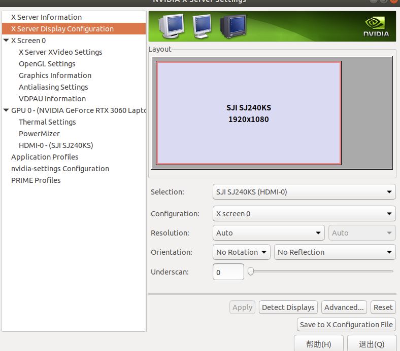Click the first white monitor icon in banner
400x351 pixels.
tap(171, 26)
